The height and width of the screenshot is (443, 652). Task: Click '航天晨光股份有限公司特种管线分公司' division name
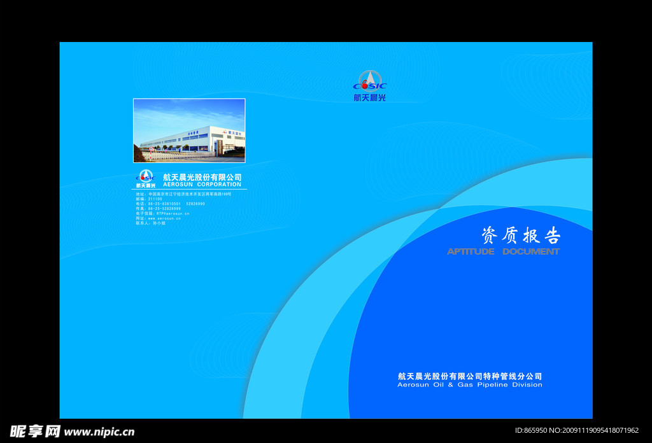point(470,376)
